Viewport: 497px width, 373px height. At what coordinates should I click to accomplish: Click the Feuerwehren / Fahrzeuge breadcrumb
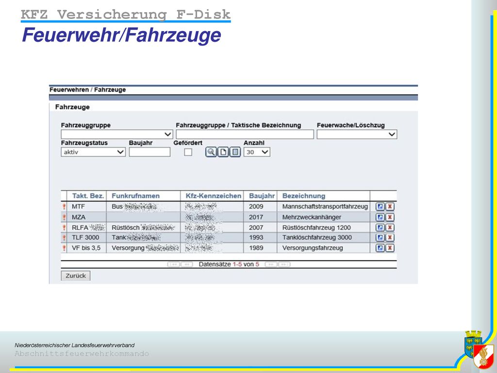coord(87,90)
